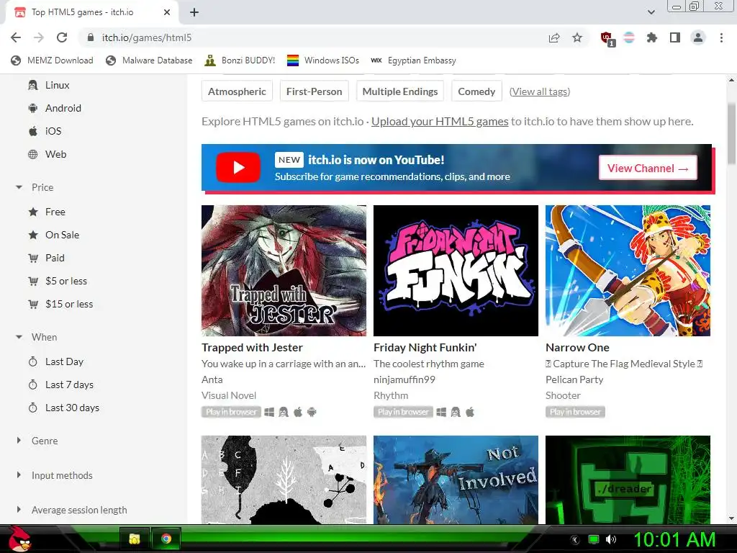Open a new tab with plus button

click(x=194, y=12)
